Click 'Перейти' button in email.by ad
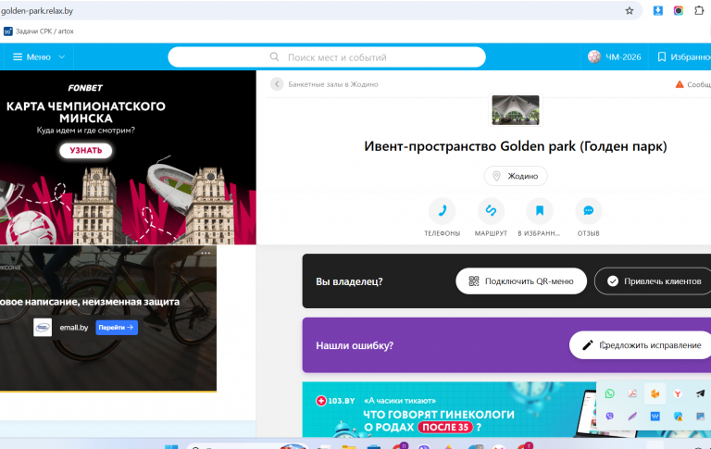 (x=117, y=328)
